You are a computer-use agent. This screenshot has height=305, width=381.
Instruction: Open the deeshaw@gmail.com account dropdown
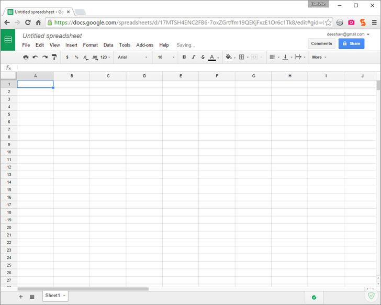(x=348, y=34)
